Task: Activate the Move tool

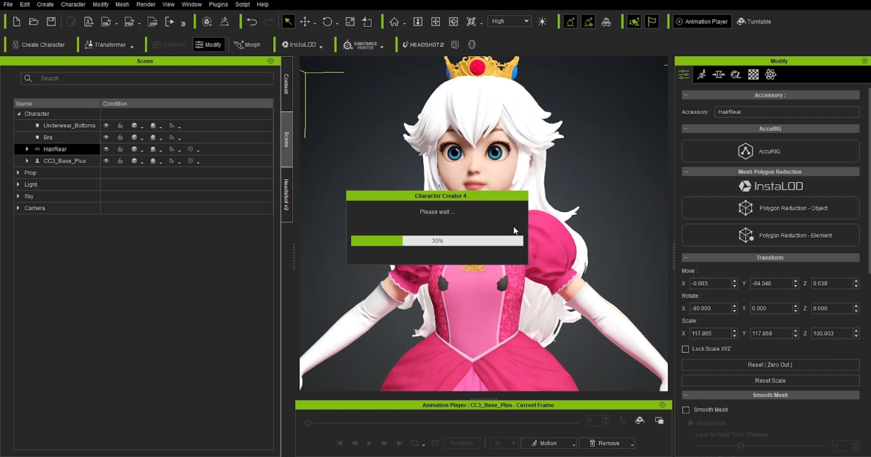Action: [305, 22]
